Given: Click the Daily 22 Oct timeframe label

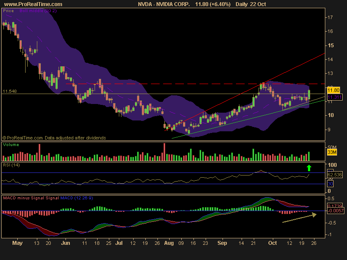Looking at the screenshot, I should coord(251,4).
